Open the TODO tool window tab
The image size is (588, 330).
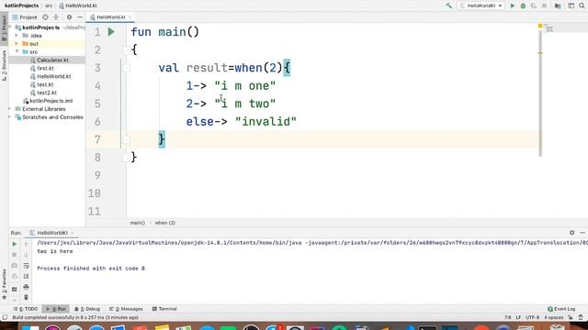point(26,309)
